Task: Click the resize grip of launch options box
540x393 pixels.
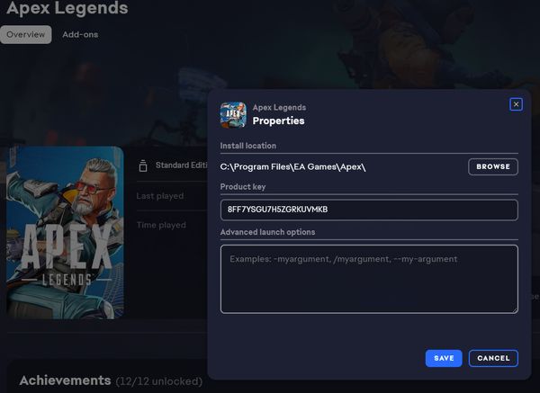Action: (515, 309)
